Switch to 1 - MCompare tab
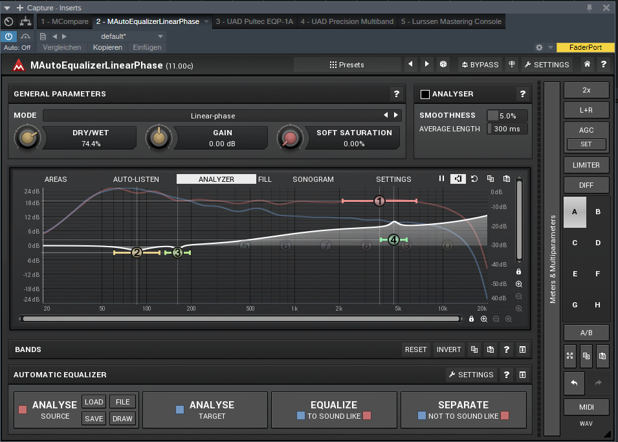Screen dimensions: 618x442 [65, 21]
